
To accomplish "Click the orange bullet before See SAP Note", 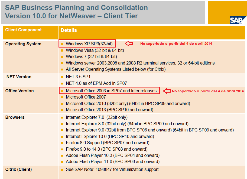I will (62, 170).
